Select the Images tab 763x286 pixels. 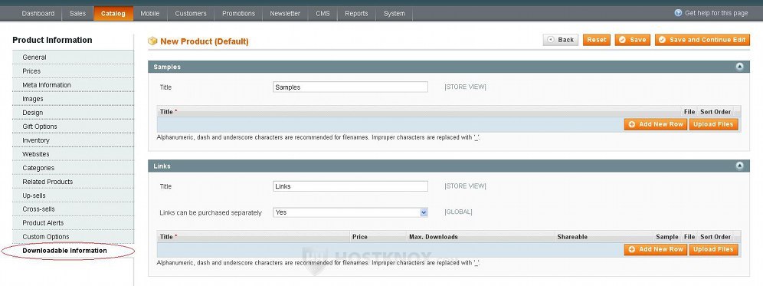[x=73, y=99]
